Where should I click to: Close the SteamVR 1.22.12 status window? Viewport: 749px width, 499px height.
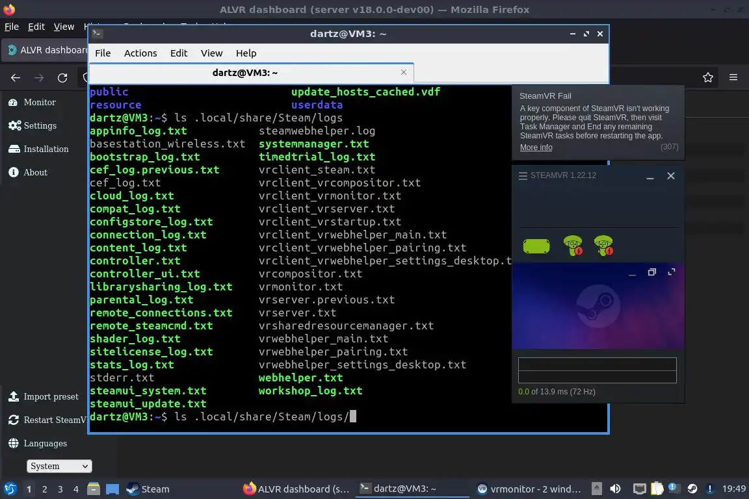671,175
